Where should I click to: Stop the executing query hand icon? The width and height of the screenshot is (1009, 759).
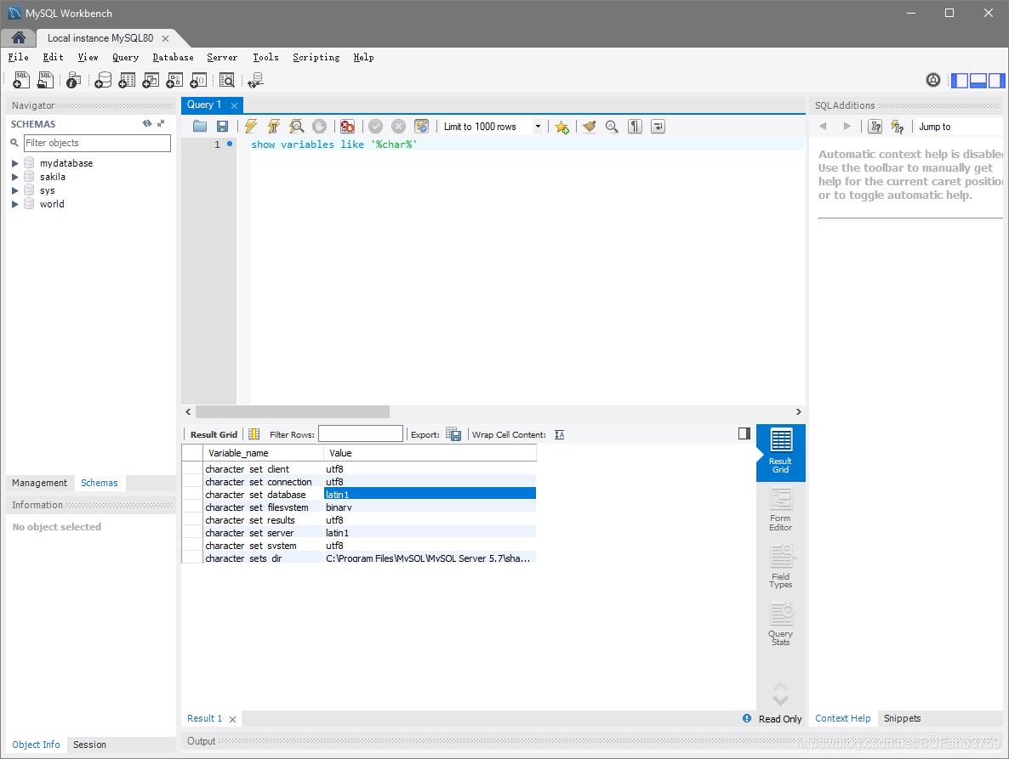pos(319,127)
